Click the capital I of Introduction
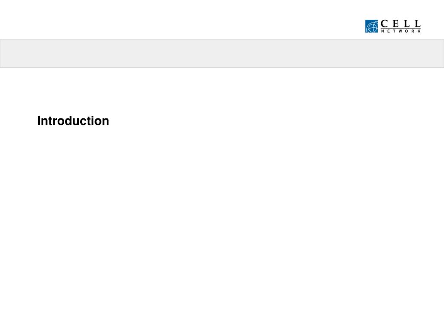The height and width of the screenshot is (333, 444). [x=39, y=121]
